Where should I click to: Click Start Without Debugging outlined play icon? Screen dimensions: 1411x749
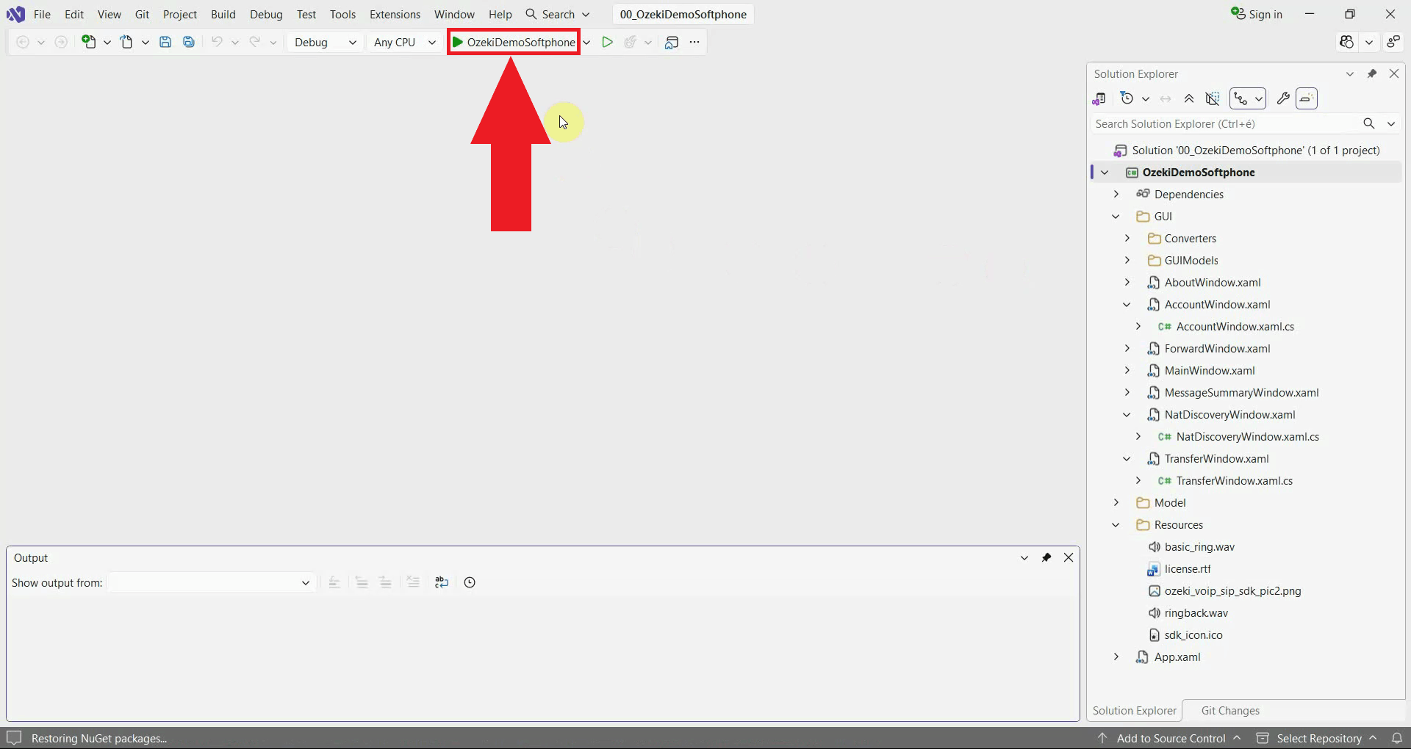coord(607,42)
